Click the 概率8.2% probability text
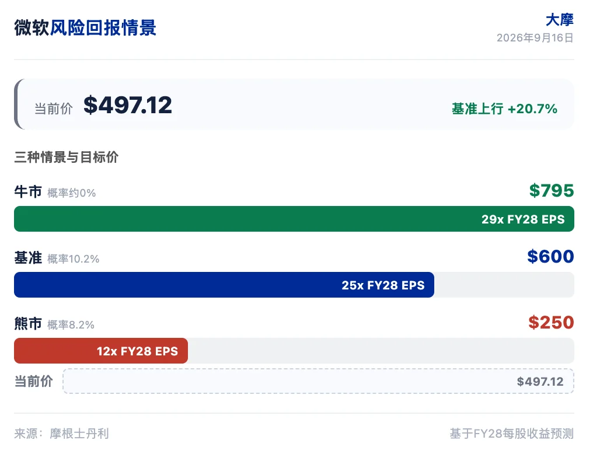 pyautogui.click(x=71, y=325)
